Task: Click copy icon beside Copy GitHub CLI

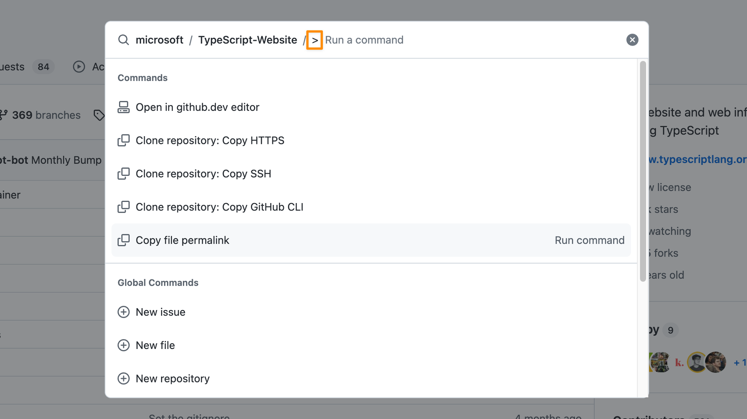Action: [123, 207]
